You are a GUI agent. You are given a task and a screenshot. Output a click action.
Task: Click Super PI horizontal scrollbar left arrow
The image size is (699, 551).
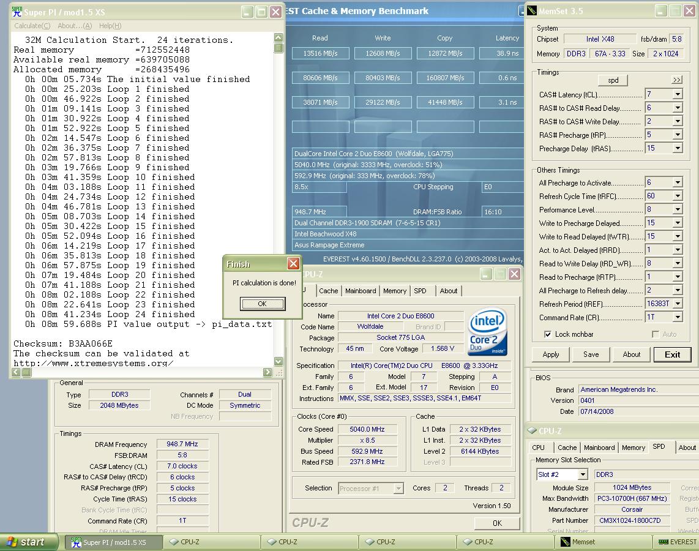pos(16,372)
